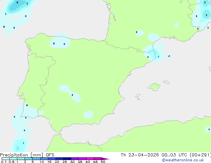Click the "Th 23-04-2026" date text
211x163 pixels.
point(140,155)
